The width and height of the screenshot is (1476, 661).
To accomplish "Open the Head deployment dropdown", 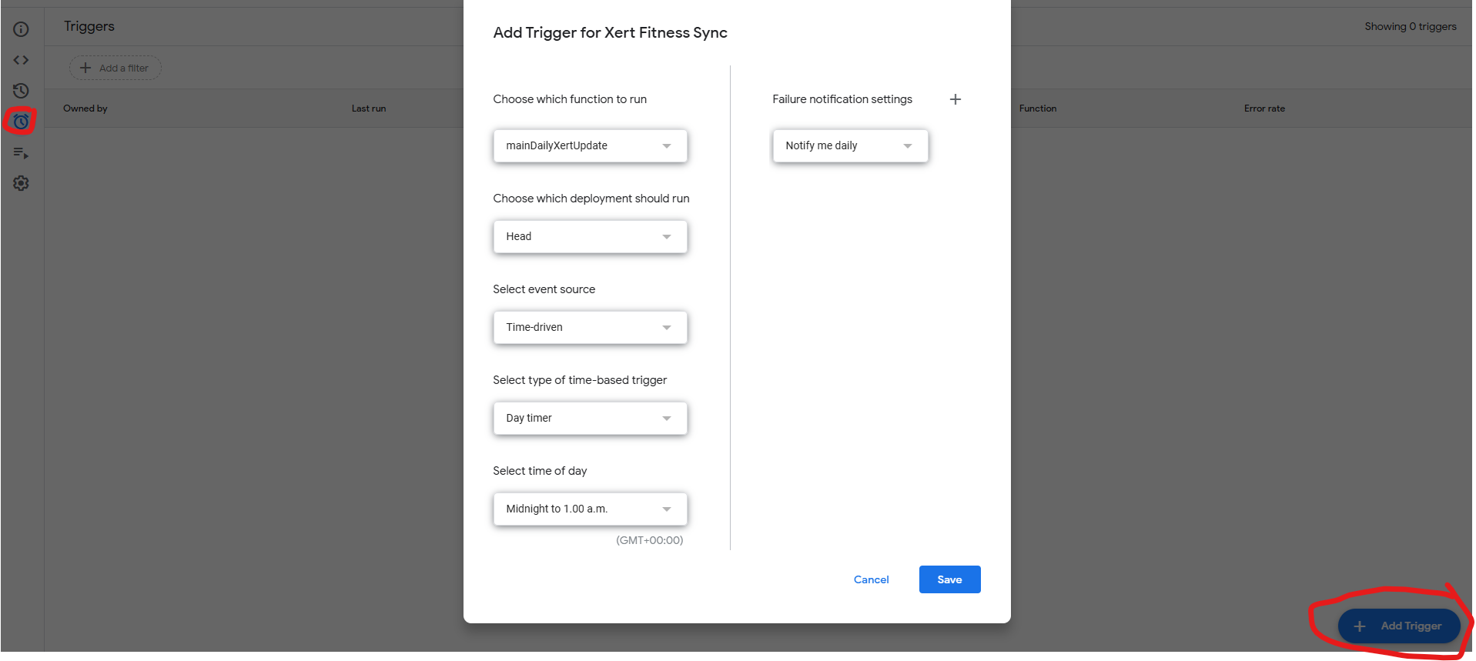I will (590, 236).
